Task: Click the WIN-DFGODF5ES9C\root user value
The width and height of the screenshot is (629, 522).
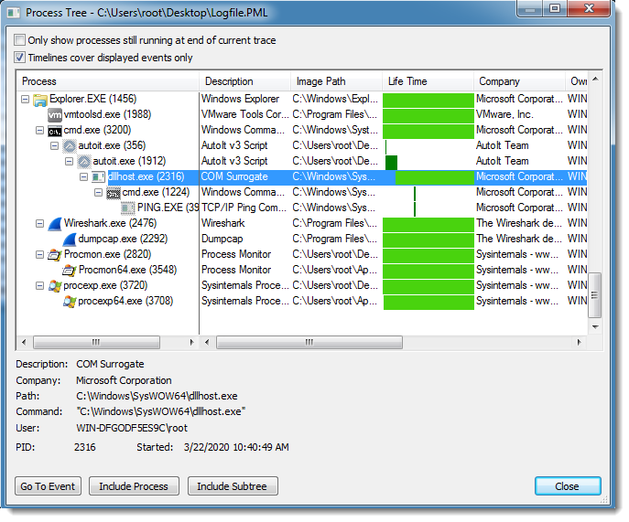Action: point(132,429)
